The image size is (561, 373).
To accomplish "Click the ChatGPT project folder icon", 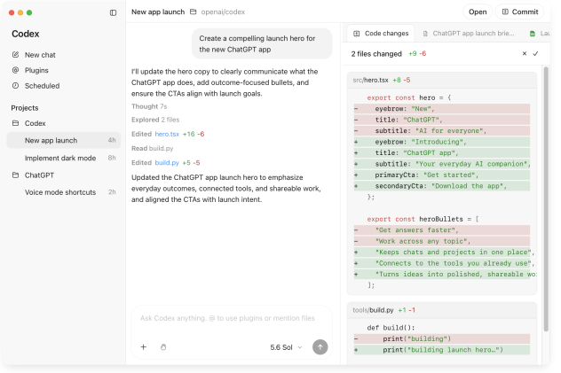I will point(15,175).
